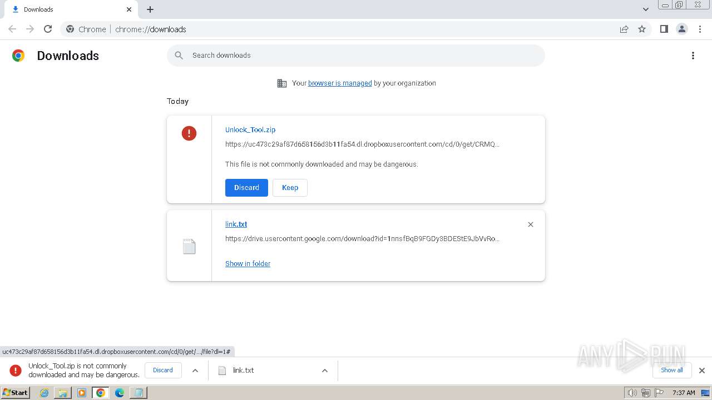Click the Show desktop button
Screen dimensions: 712x400
(x=705, y=393)
